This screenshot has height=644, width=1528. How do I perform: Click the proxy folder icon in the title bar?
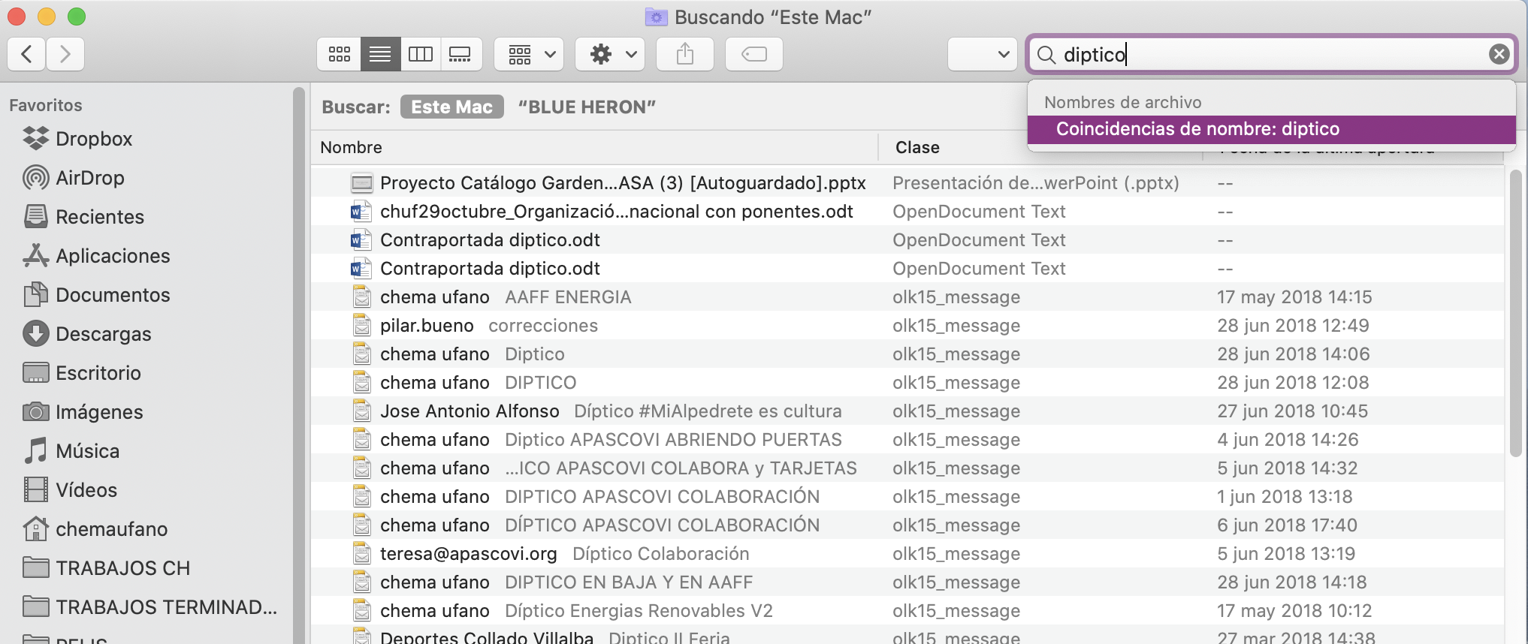coord(656,17)
